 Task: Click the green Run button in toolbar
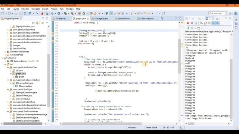tap(59, 13)
